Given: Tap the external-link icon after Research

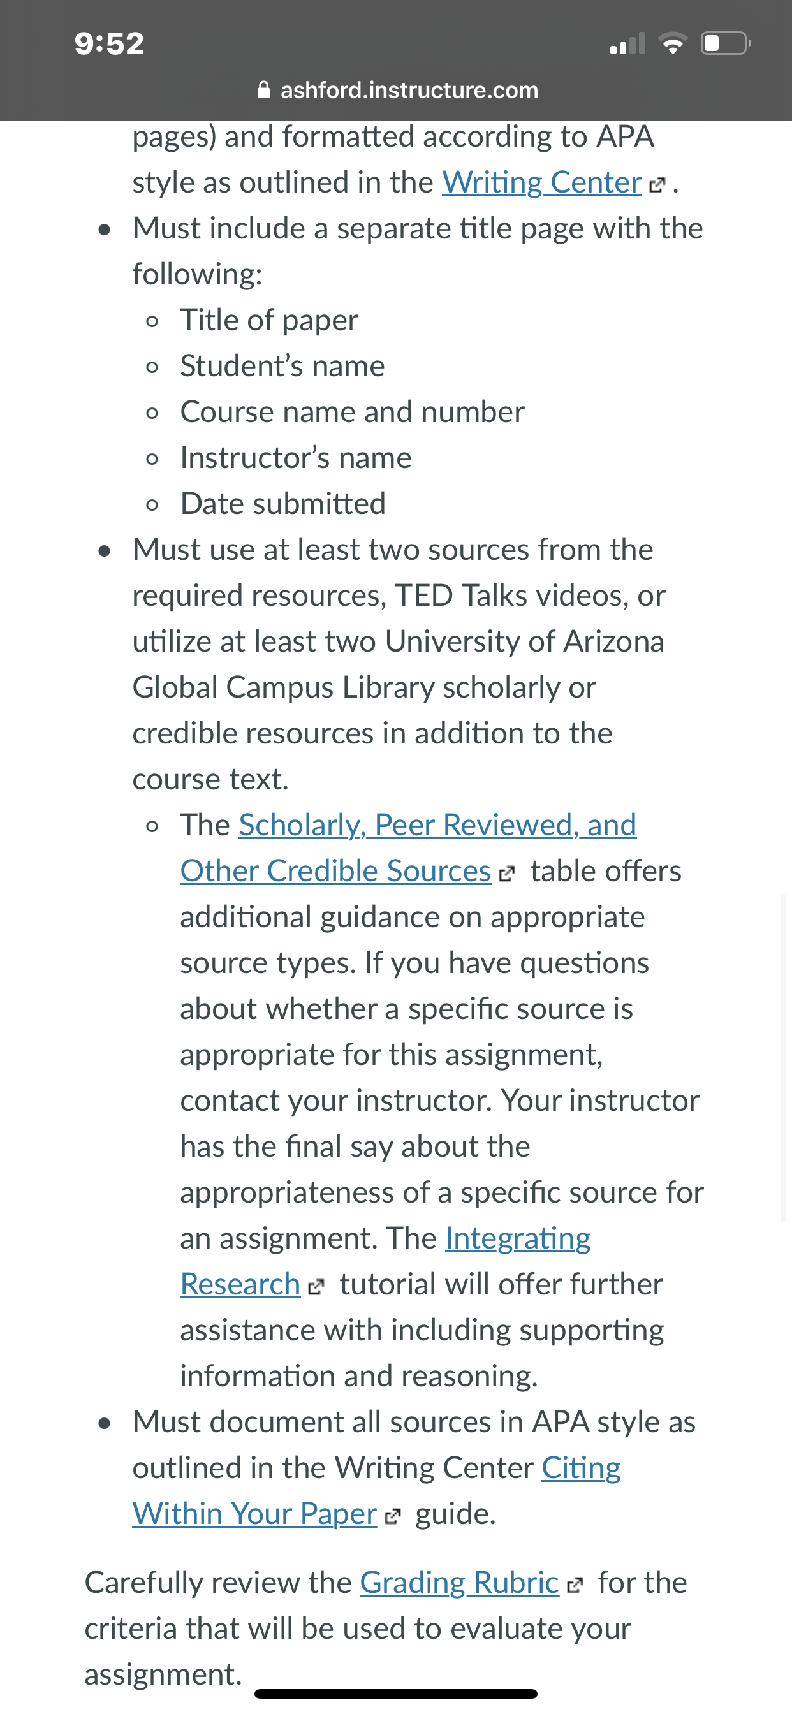Looking at the screenshot, I should pos(316,1287).
